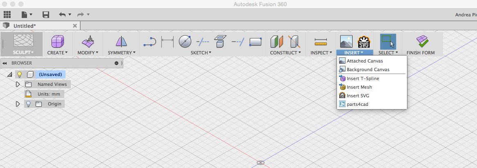Expand the Named Views tree node
This screenshot has width=477, height=168.
[18, 84]
